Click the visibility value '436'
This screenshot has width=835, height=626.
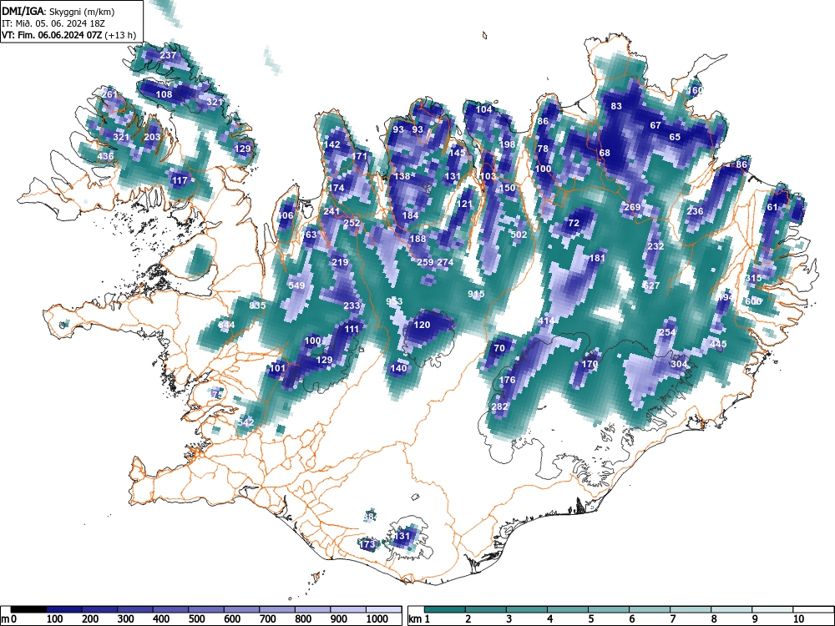105,157
